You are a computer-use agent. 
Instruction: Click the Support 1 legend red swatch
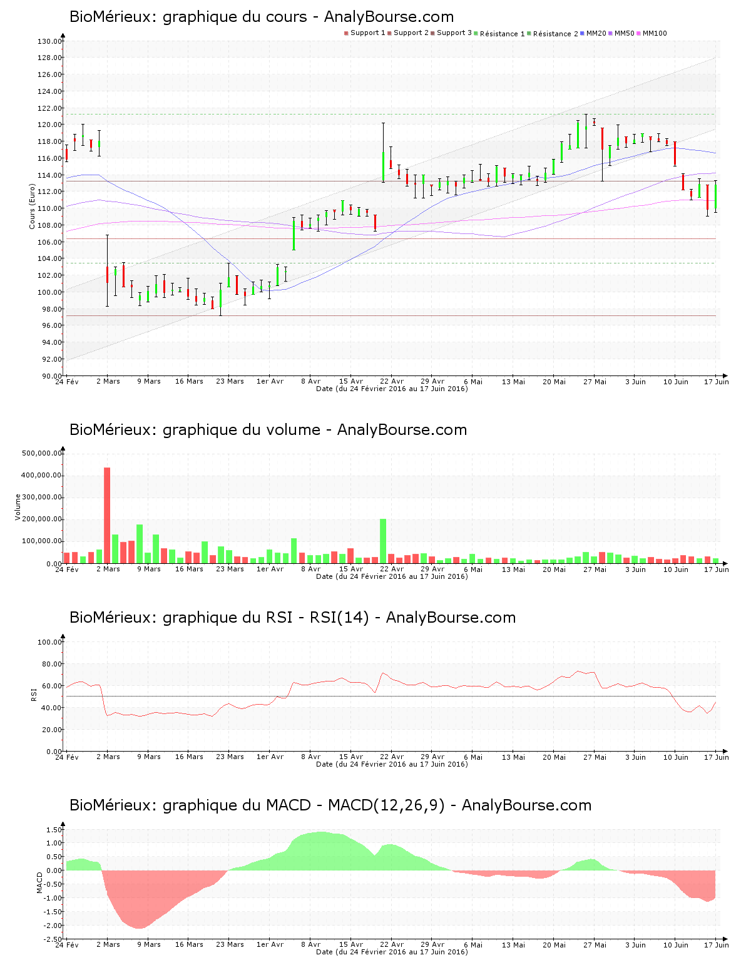[x=346, y=33]
